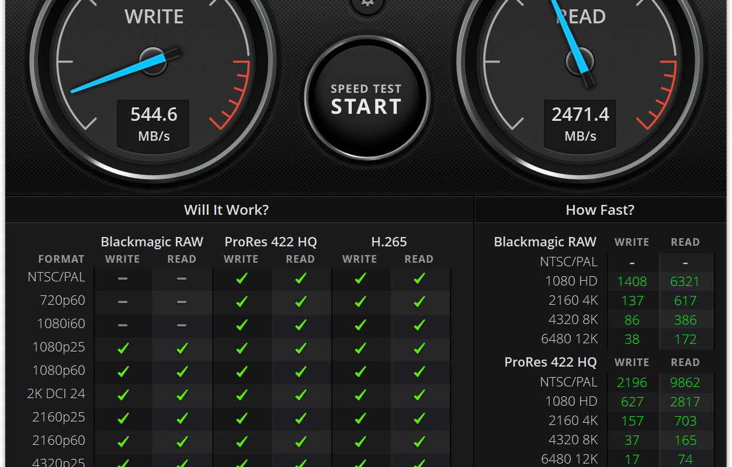The width and height of the screenshot is (732, 467).
Task: Click the write speed 544.6 MB/s readout
Action: pyautogui.click(x=154, y=124)
